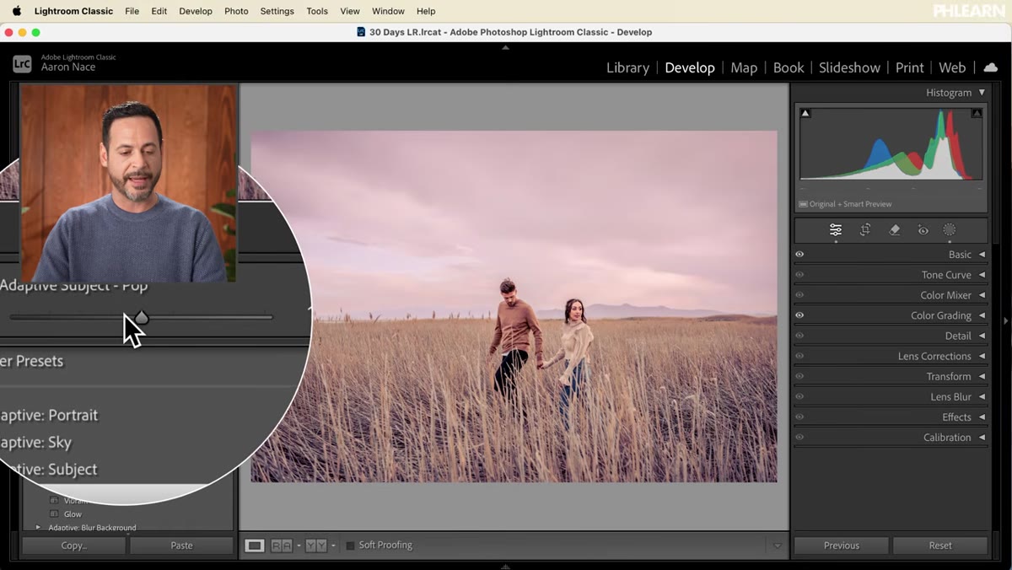
Task: Click the Previous button
Action: 842,546
